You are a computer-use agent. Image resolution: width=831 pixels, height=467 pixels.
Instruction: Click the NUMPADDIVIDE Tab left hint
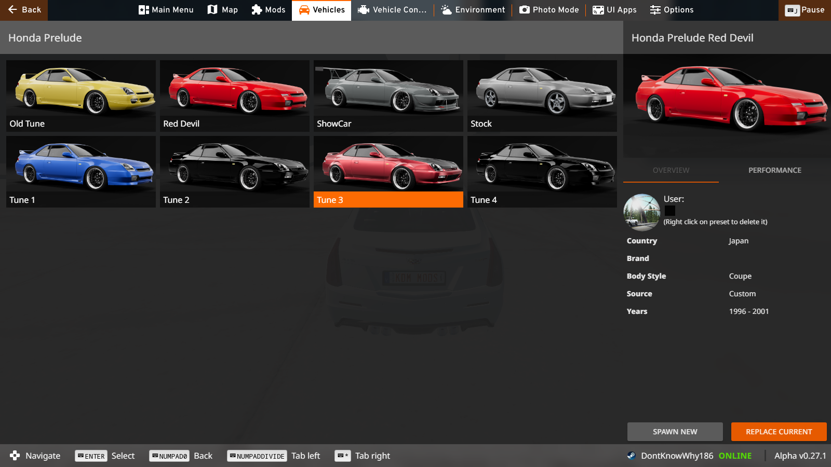tap(274, 456)
